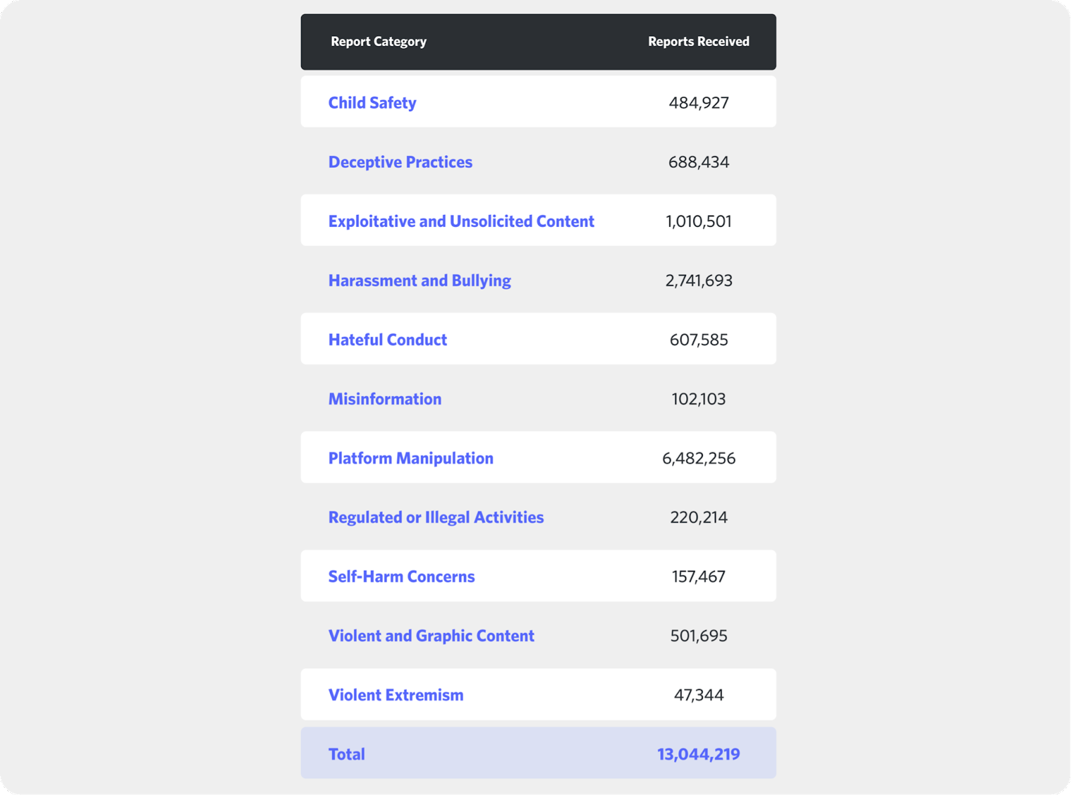Select the total value 13,044,219
1071x795 pixels.
[x=697, y=754]
